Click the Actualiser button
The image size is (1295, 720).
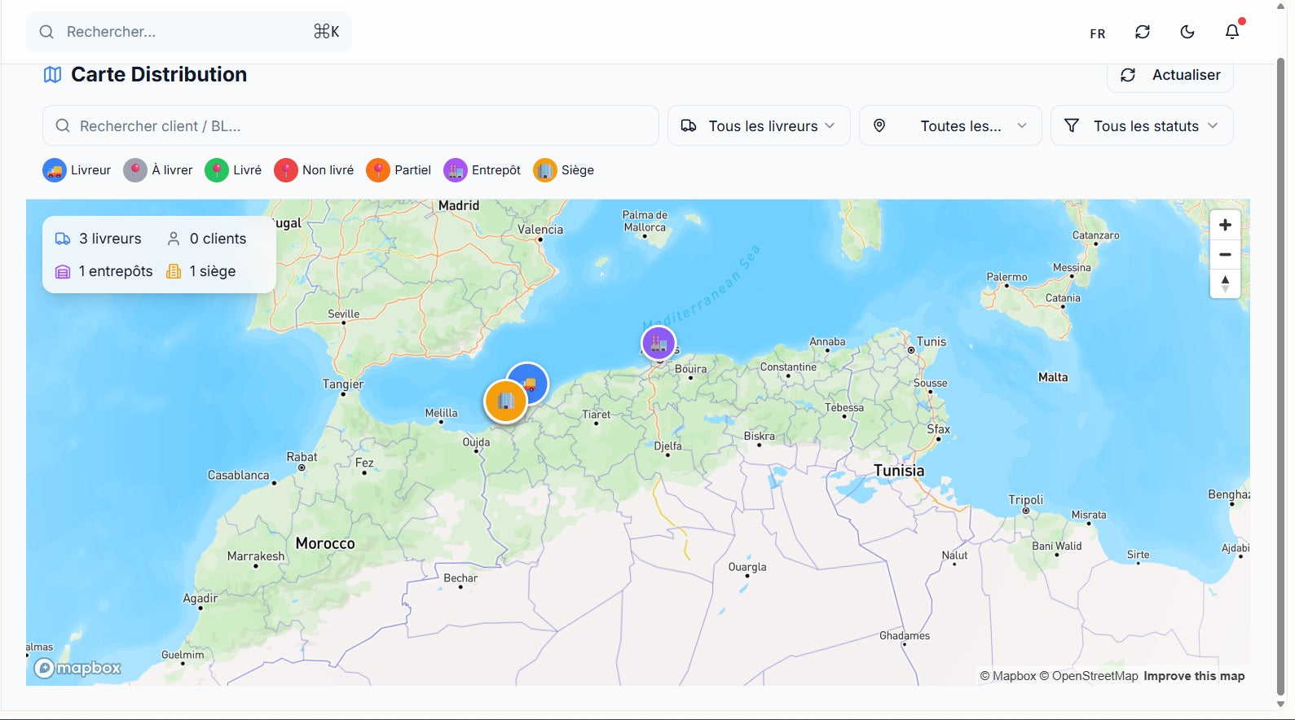pyautogui.click(x=1169, y=75)
